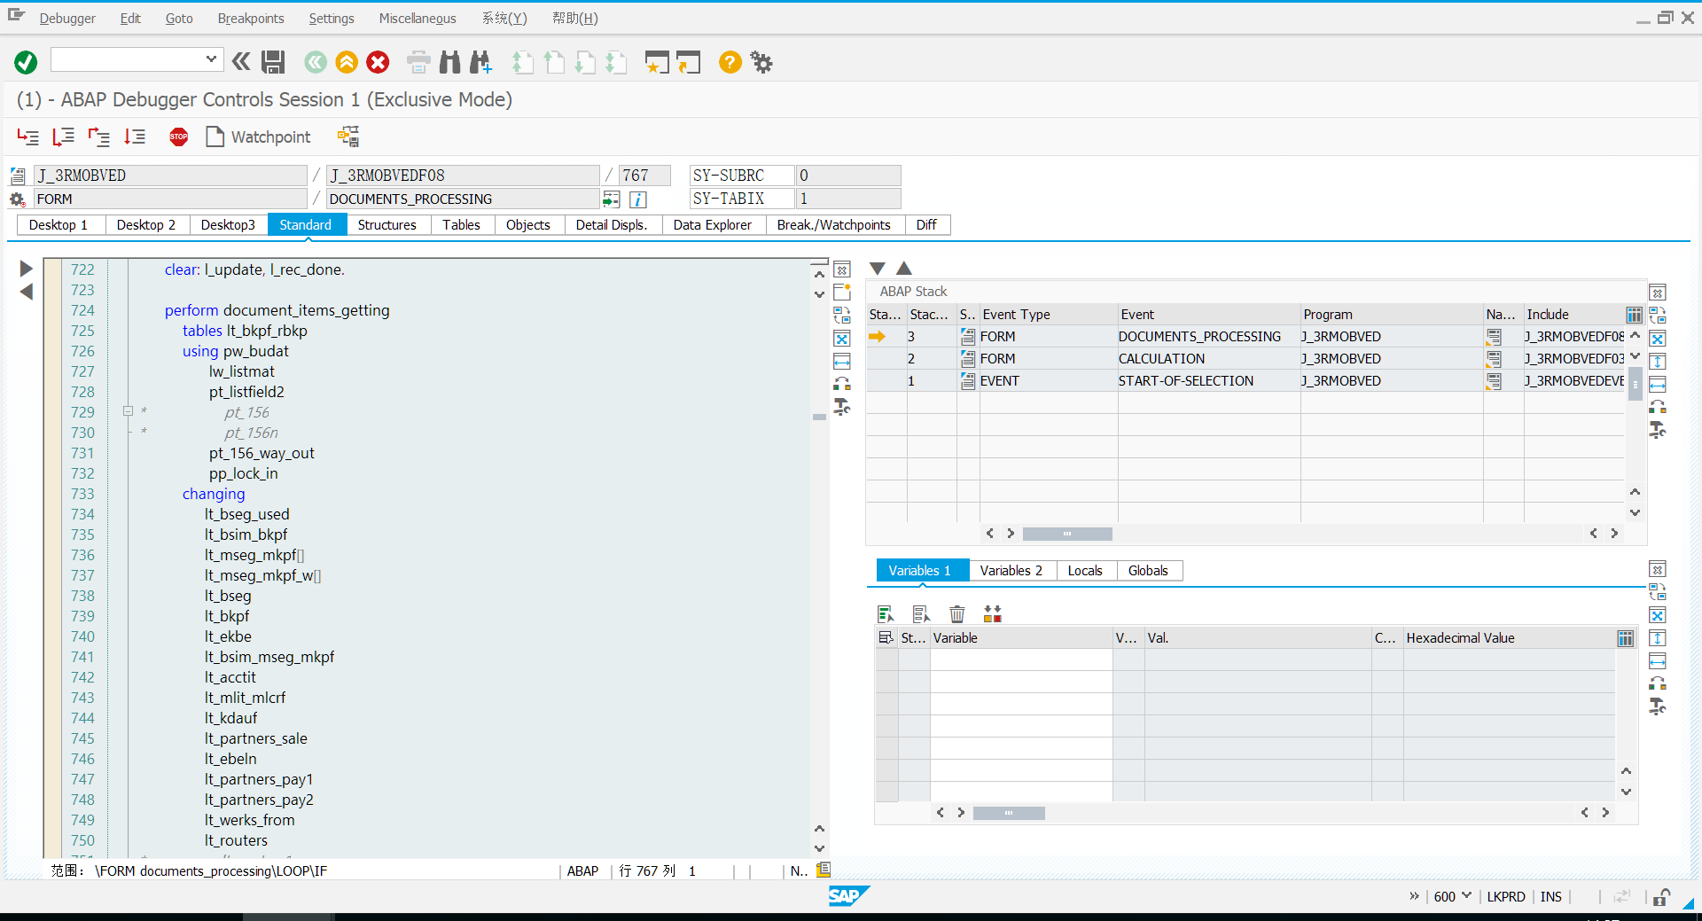Click the lock icon in status bar

click(x=1661, y=896)
